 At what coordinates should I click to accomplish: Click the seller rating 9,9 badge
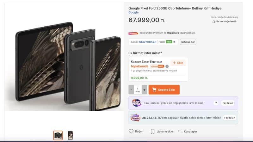tap(170, 42)
